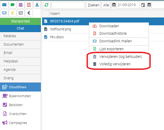The image size is (164, 130).
Task: Click the Alle button
Action: tap(106, 5)
